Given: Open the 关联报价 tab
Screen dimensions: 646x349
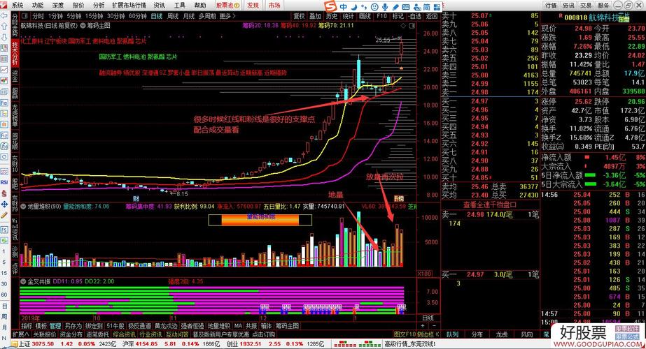Looking at the screenshot, I should [45, 334].
